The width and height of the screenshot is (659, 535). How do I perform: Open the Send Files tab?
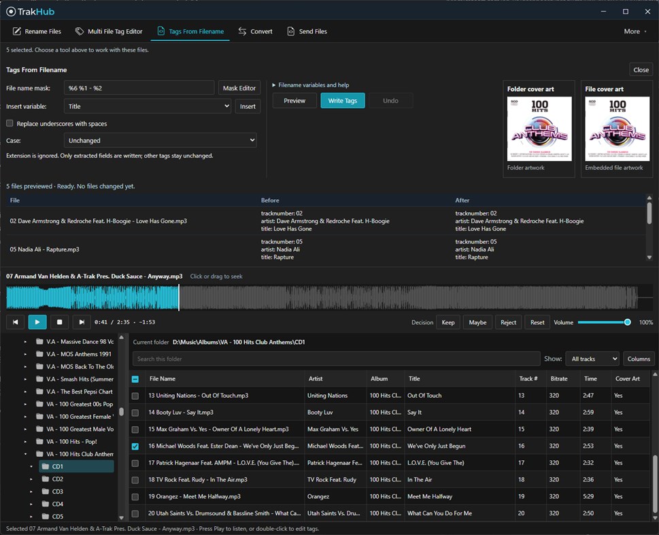point(307,31)
